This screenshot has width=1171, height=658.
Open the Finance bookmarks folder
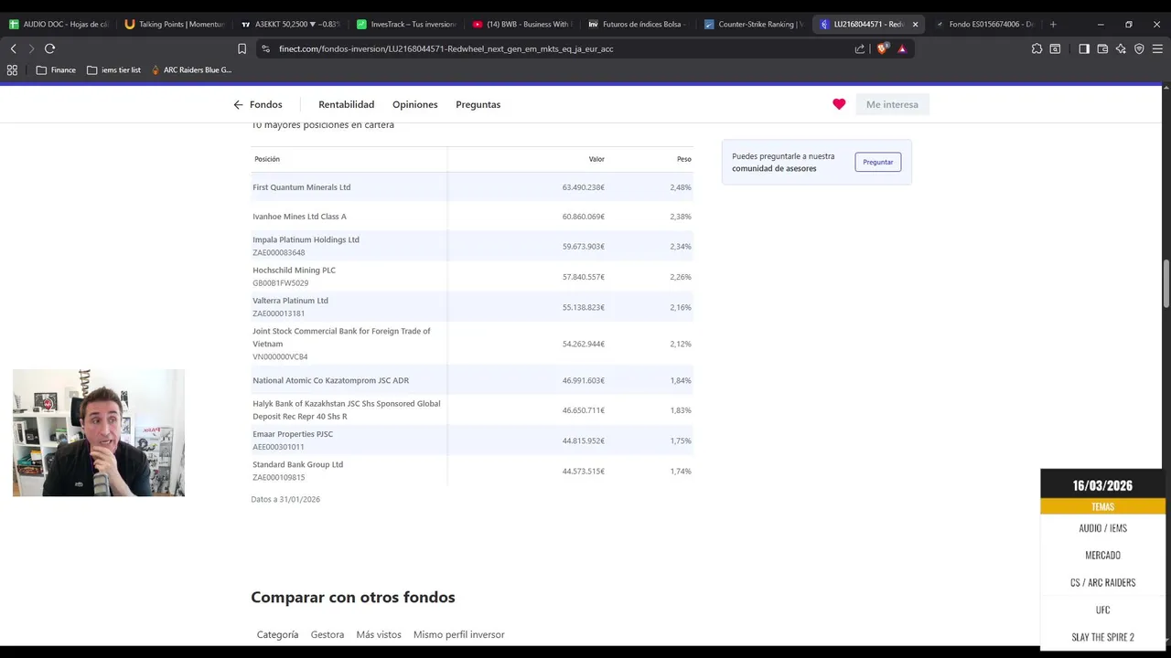point(56,69)
